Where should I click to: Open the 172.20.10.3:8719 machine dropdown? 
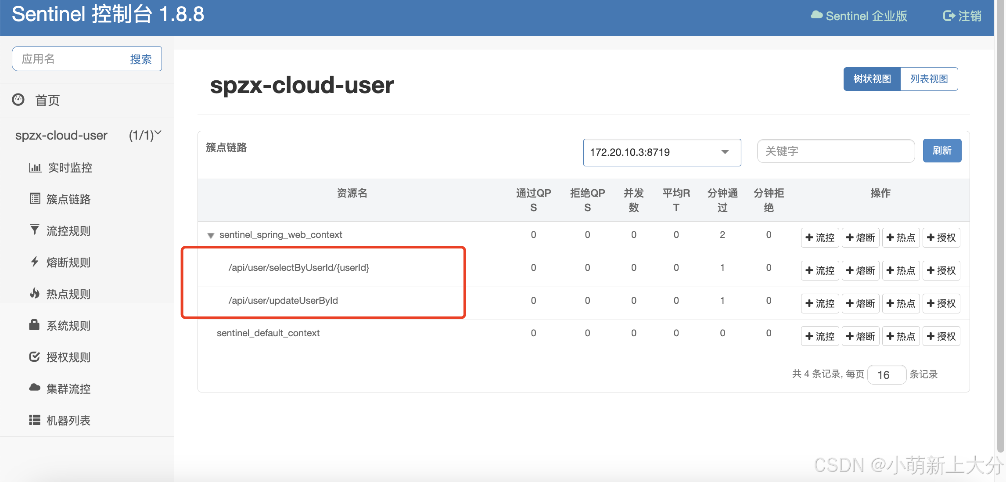click(662, 152)
